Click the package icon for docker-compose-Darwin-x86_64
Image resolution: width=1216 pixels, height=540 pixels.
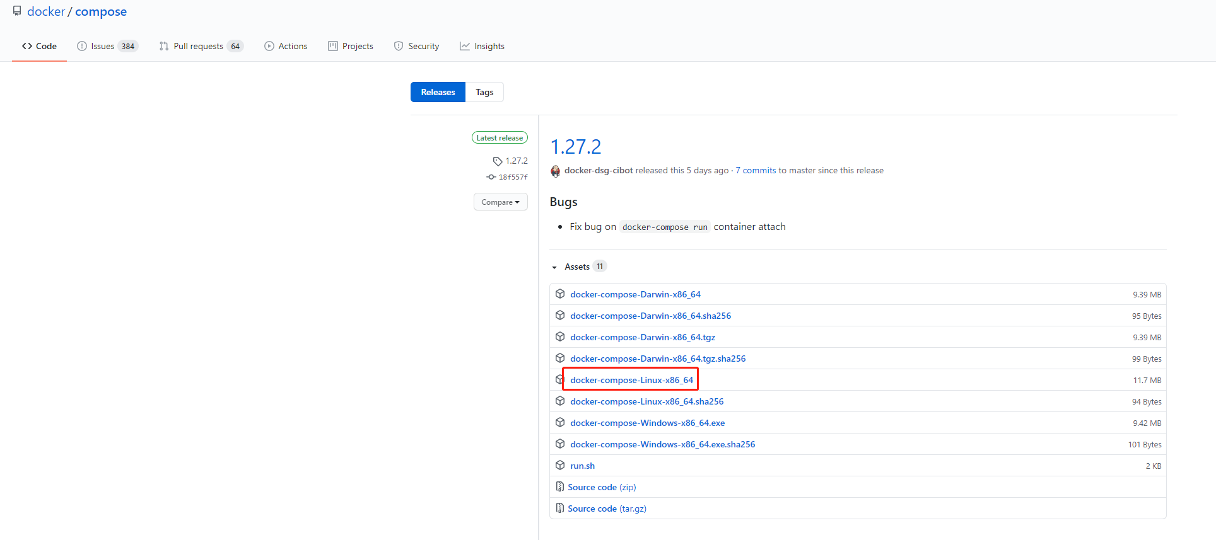point(560,294)
